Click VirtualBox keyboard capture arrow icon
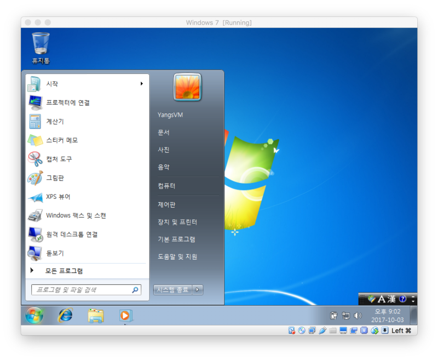 pos(385,330)
